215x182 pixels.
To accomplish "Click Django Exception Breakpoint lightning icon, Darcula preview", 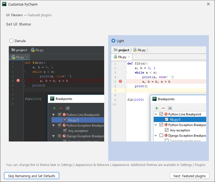I will pos(64,136).
